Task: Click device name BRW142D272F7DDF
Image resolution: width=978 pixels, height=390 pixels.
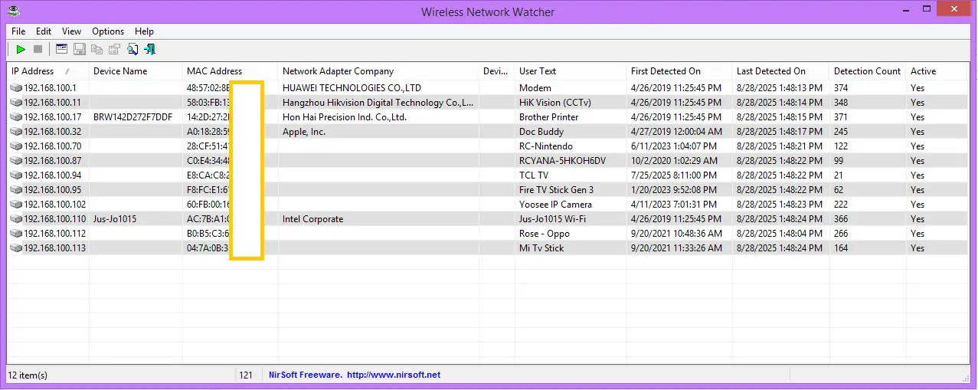Action: 132,117
